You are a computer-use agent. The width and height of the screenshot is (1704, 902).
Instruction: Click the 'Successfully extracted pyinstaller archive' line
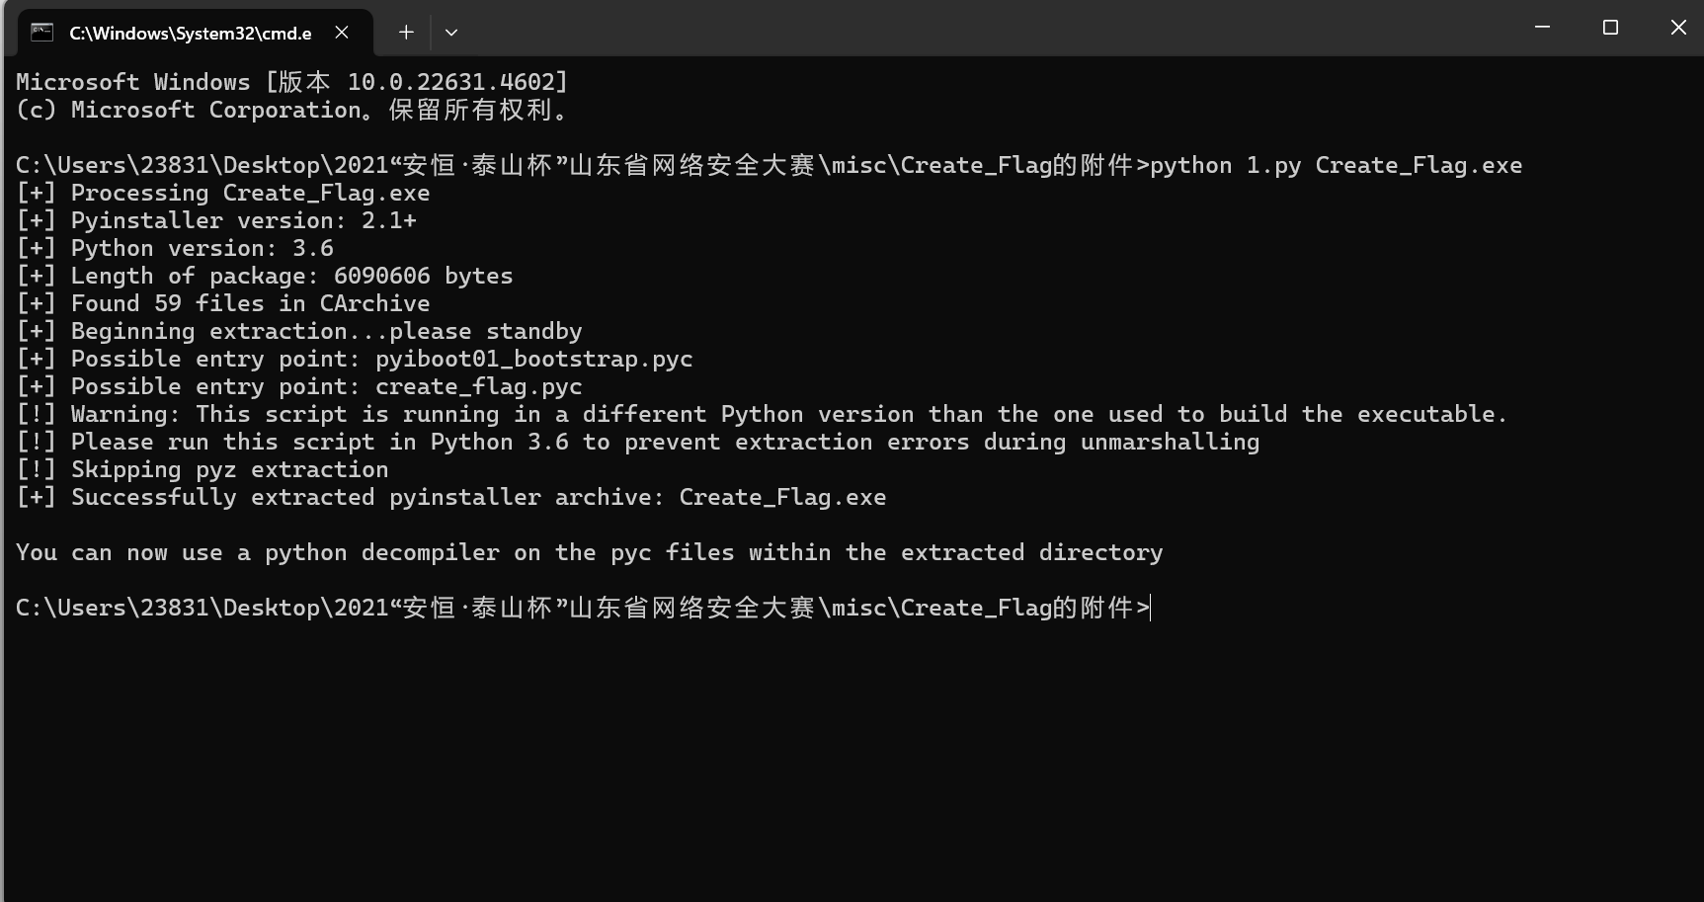click(451, 497)
